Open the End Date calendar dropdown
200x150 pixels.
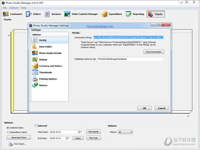[x=68, y=138]
